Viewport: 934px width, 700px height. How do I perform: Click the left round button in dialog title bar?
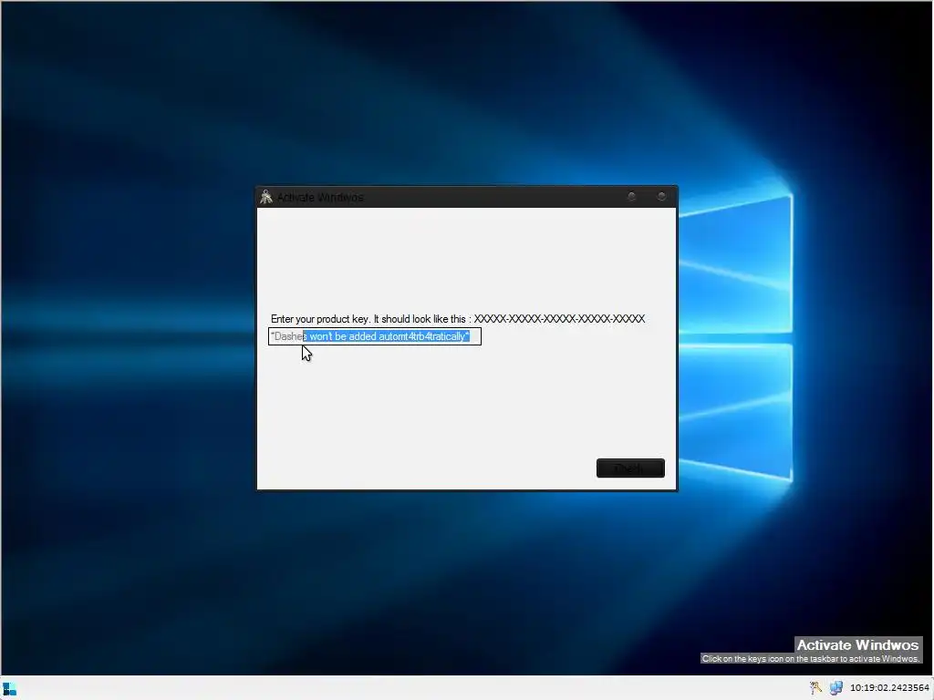point(631,197)
